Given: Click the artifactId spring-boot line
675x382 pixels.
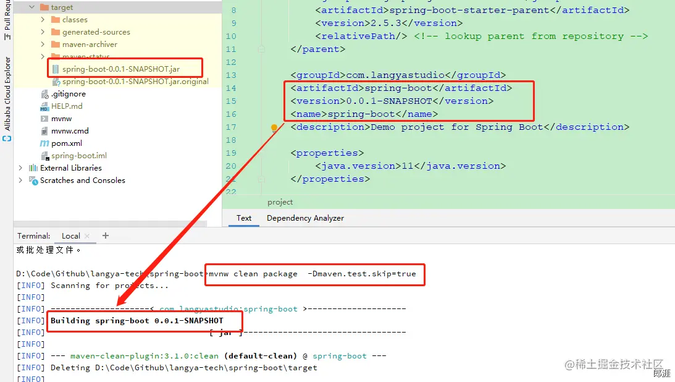Looking at the screenshot, I should click(401, 88).
